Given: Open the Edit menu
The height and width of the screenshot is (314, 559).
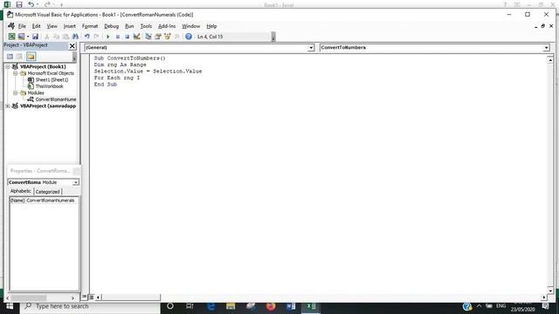Looking at the screenshot, I should (x=36, y=26).
